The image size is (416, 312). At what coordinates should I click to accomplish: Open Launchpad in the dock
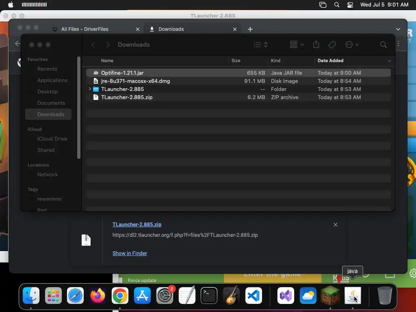[x=53, y=295]
